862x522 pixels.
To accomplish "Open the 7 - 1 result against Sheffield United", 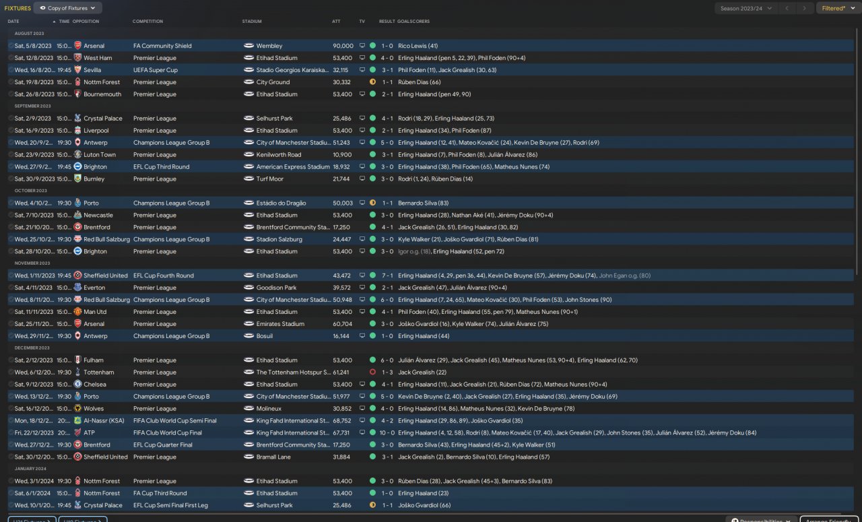I will 387,275.
